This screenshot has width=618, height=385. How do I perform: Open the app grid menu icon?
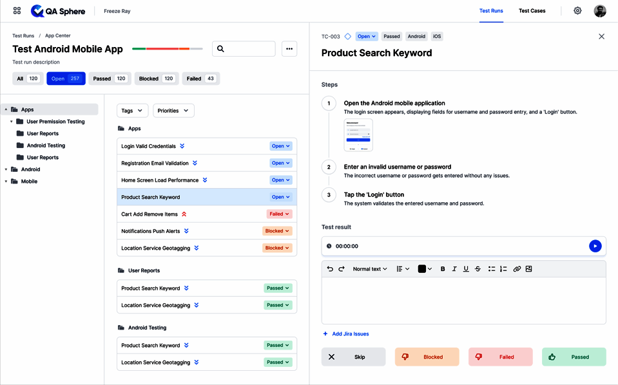[17, 11]
